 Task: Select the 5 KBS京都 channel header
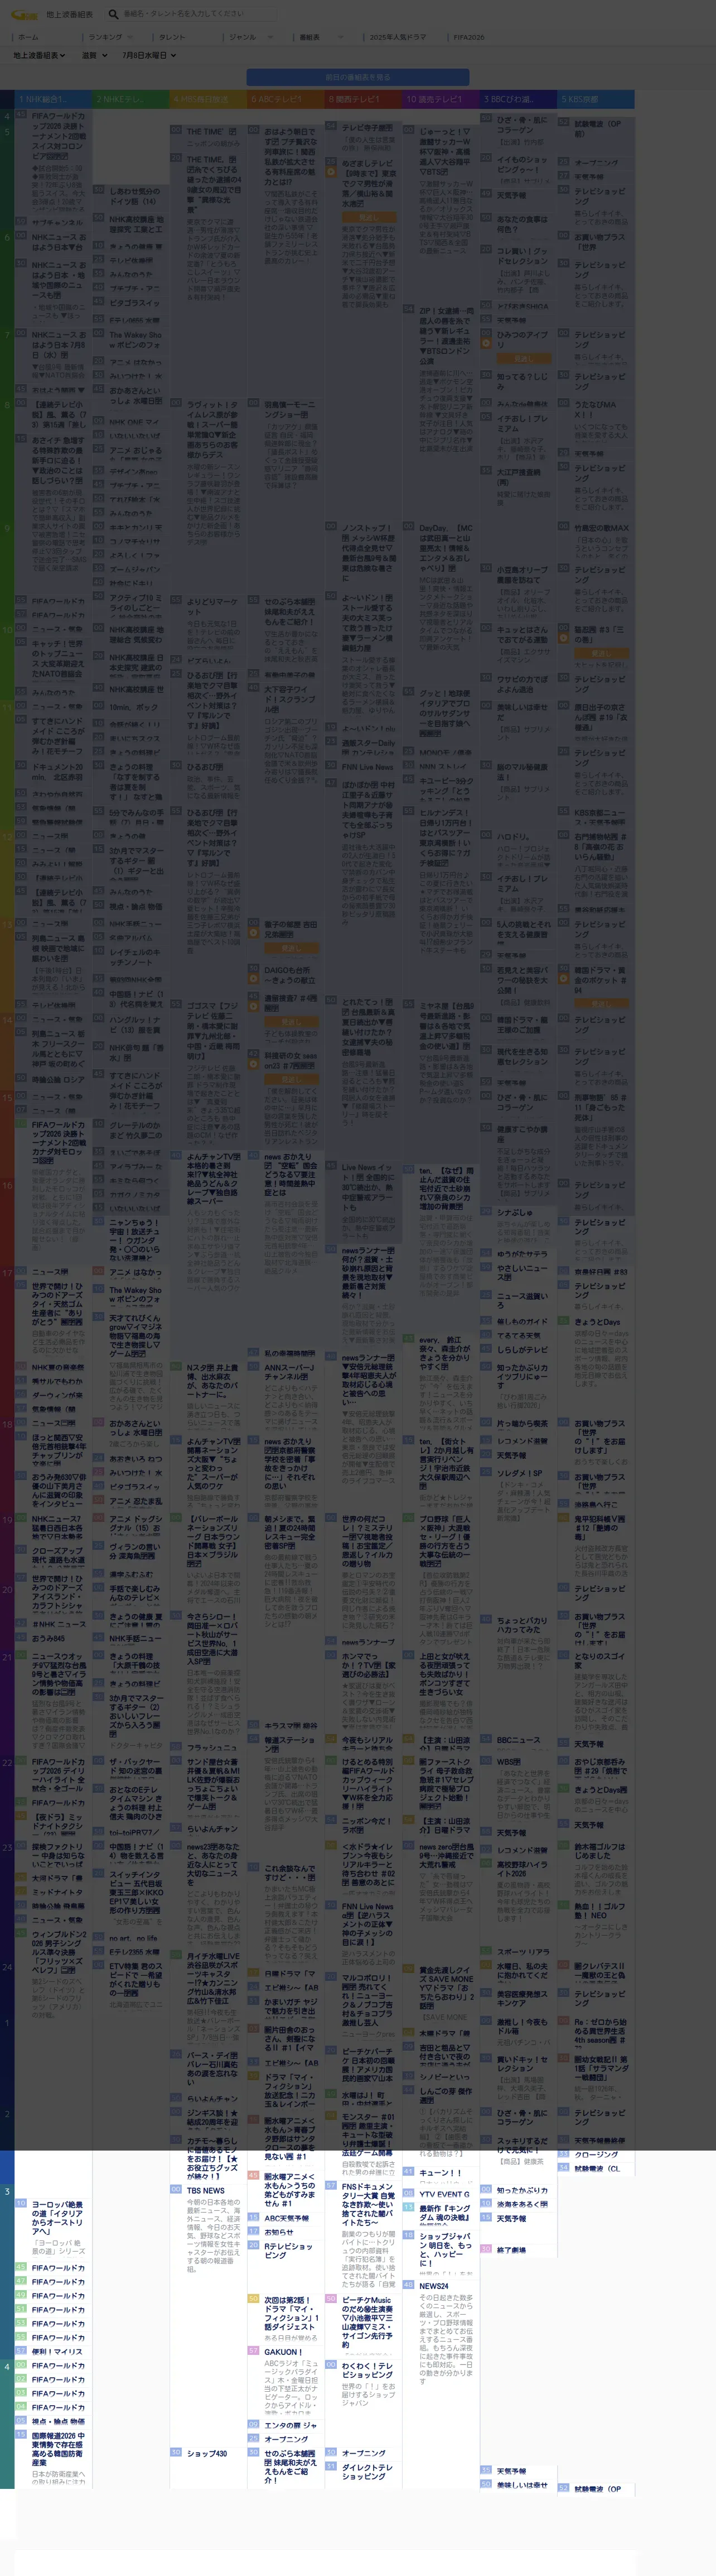pos(596,100)
